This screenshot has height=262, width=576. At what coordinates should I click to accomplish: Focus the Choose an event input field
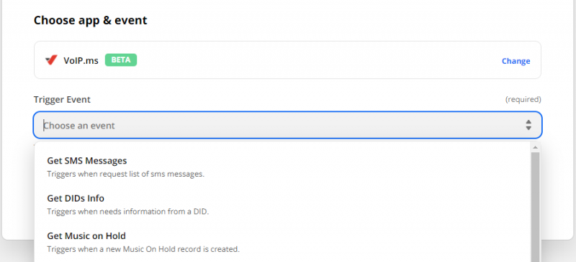click(x=287, y=126)
